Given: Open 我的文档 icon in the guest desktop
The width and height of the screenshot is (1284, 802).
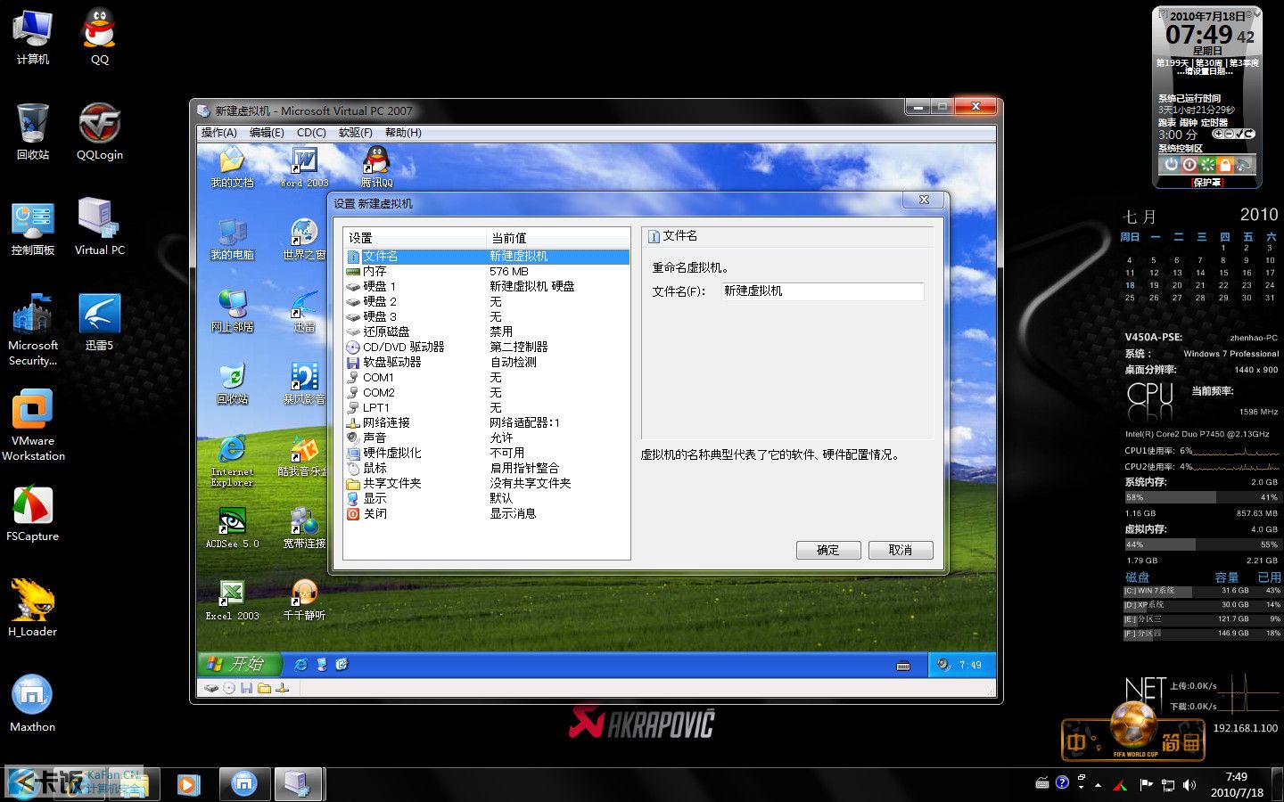Looking at the screenshot, I should 232,167.
